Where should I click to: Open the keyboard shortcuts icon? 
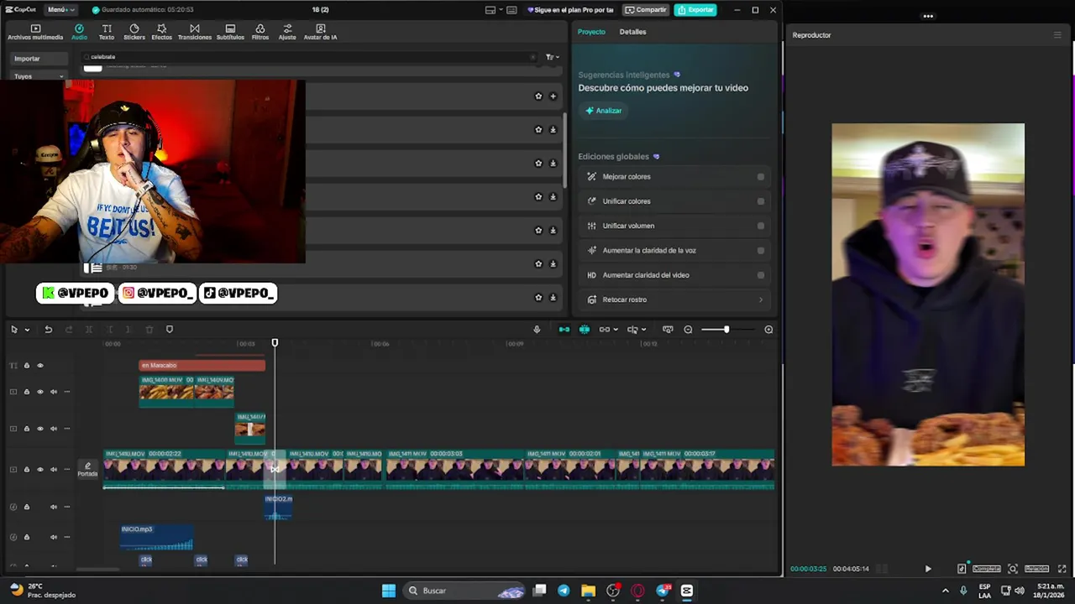511,9
